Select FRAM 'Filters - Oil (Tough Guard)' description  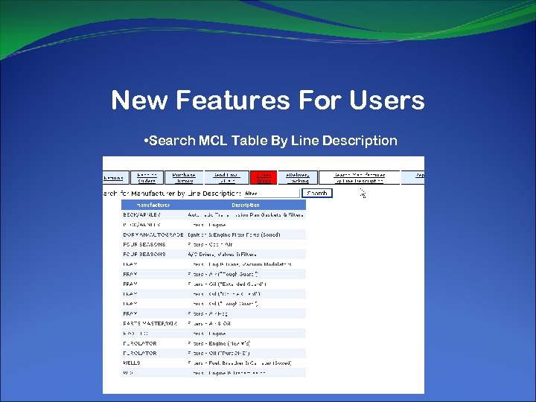[x=223, y=304]
